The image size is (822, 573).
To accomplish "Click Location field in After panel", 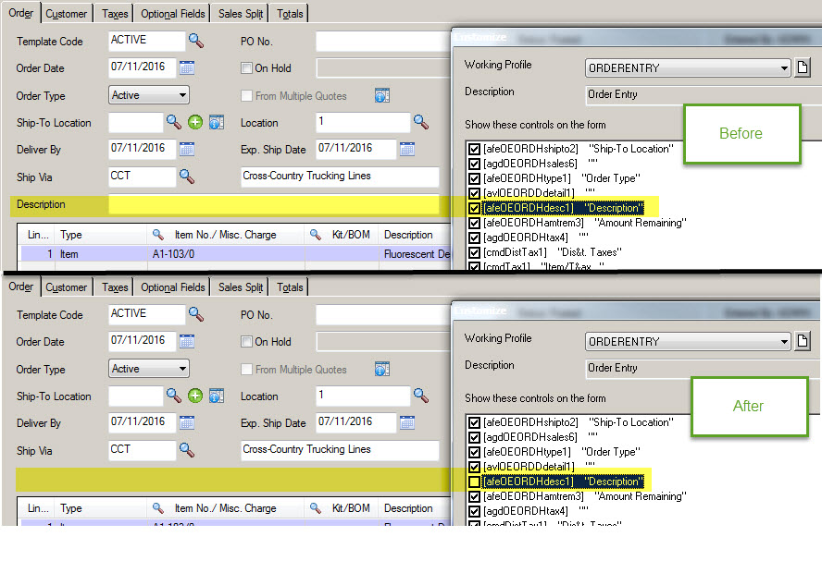I will coord(363,396).
